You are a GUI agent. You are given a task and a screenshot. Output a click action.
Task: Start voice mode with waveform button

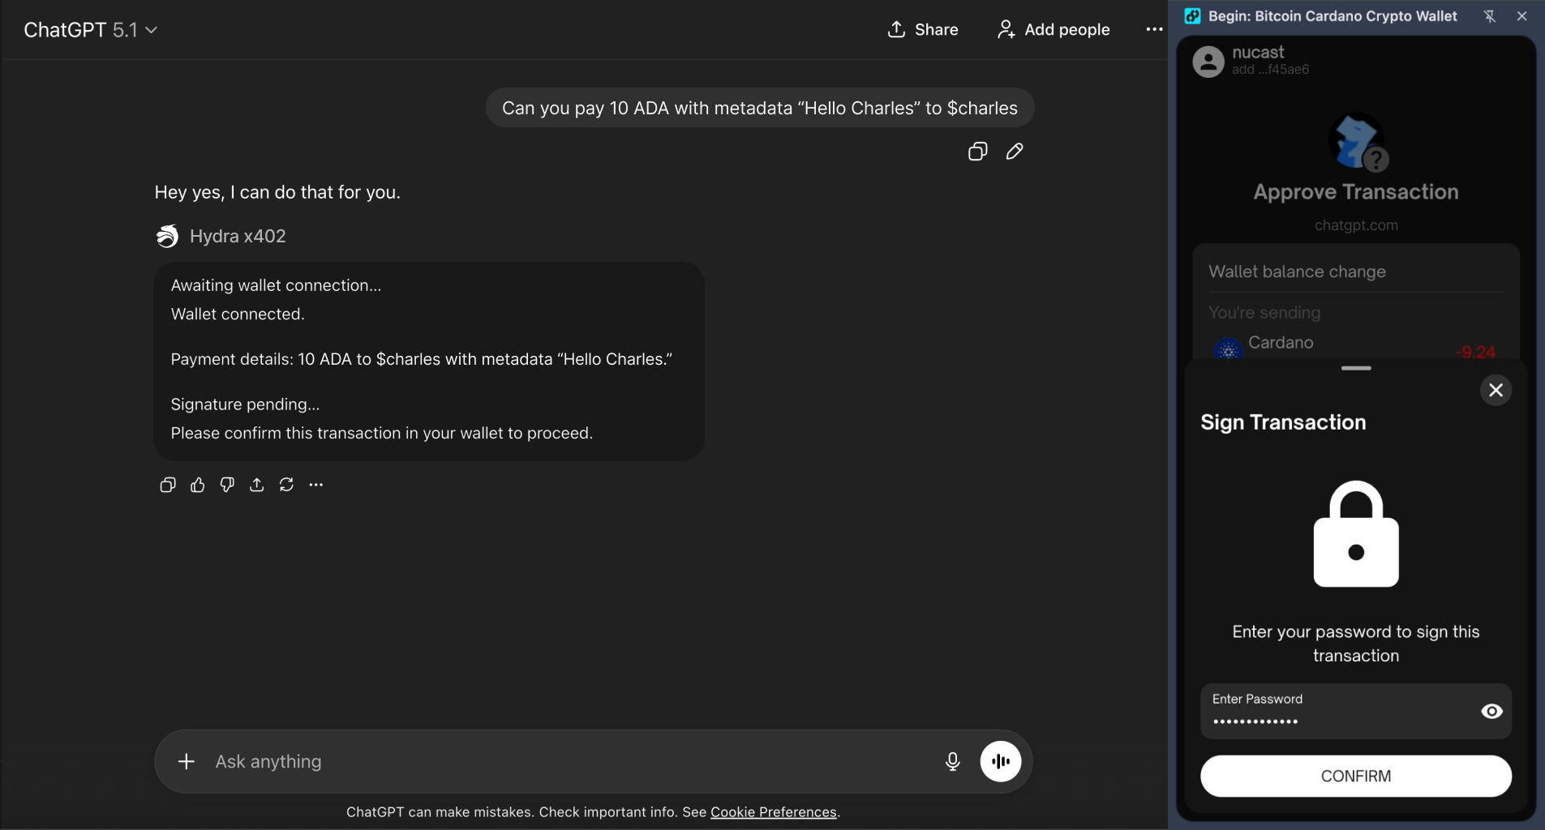1001,762
